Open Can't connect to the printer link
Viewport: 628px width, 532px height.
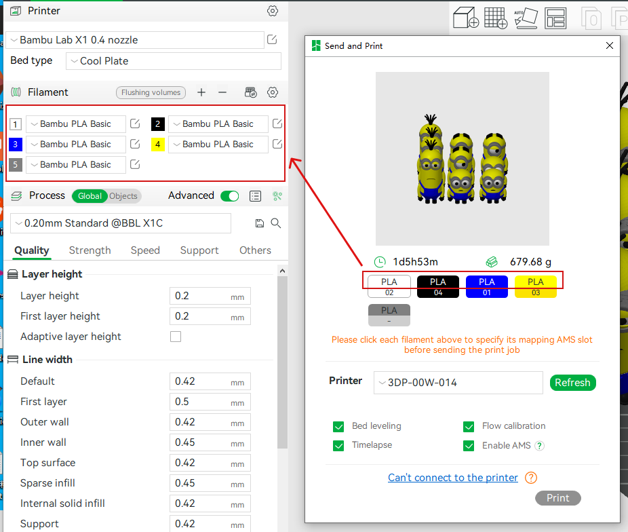[x=452, y=478]
